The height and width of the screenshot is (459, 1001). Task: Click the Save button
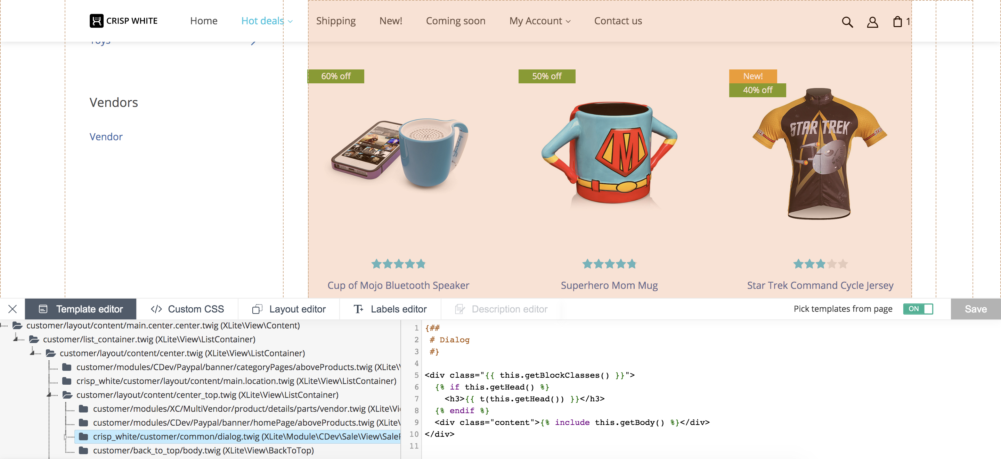click(x=975, y=309)
